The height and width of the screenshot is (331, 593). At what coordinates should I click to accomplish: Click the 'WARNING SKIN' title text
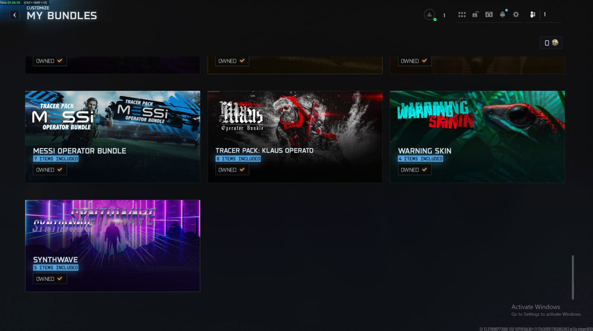click(425, 151)
